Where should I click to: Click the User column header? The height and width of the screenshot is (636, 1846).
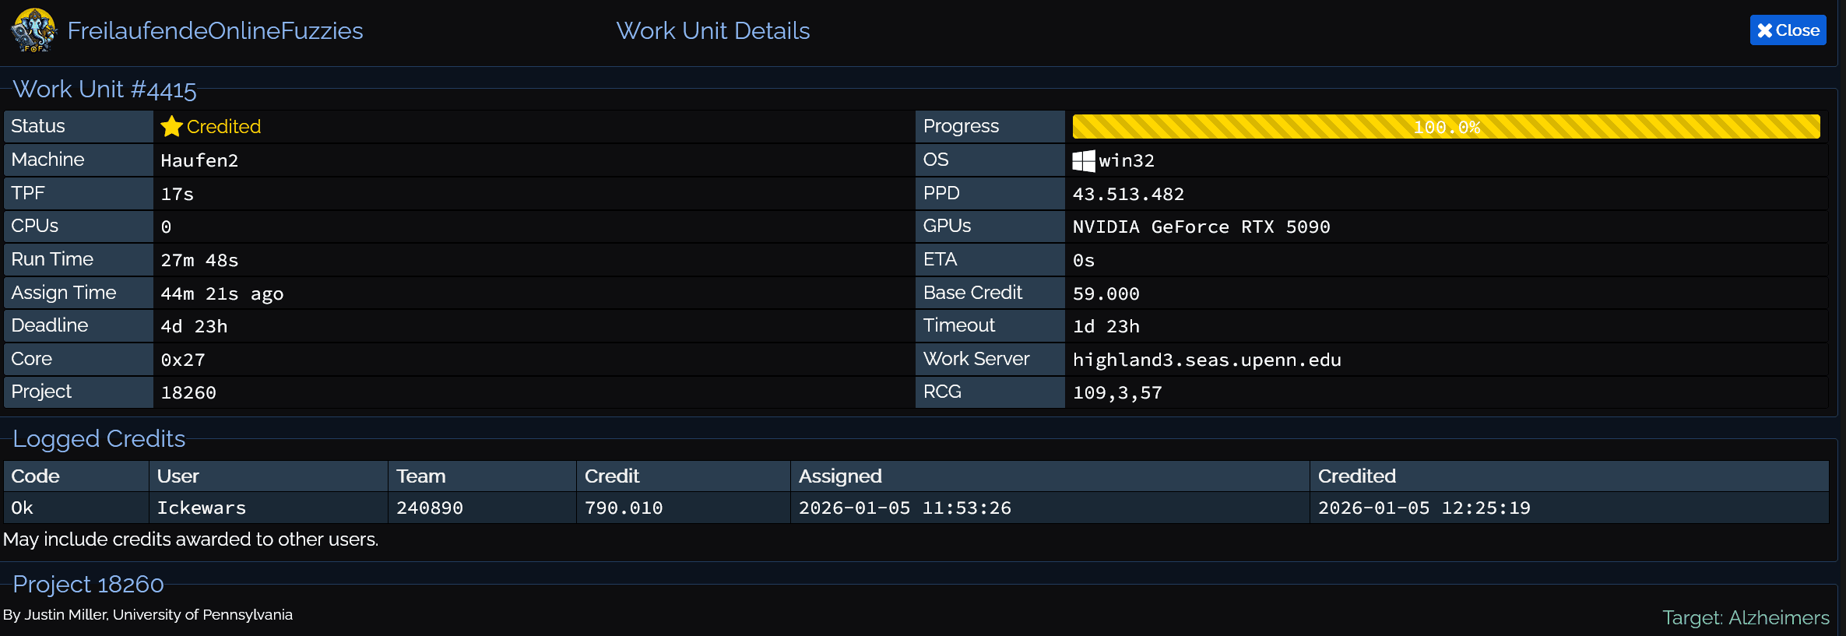point(178,476)
